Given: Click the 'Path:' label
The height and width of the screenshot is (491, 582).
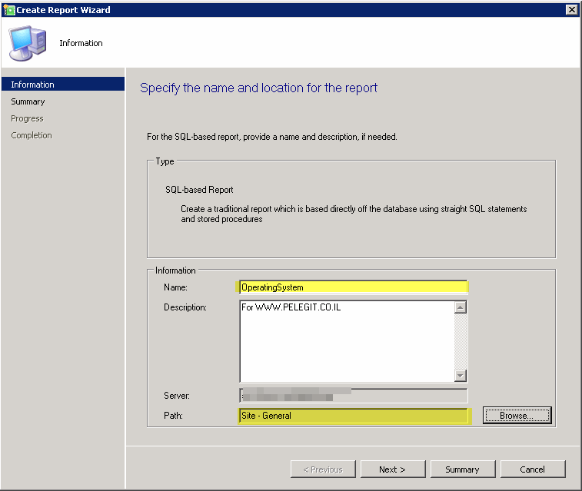Looking at the screenshot, I should [173, 416].
